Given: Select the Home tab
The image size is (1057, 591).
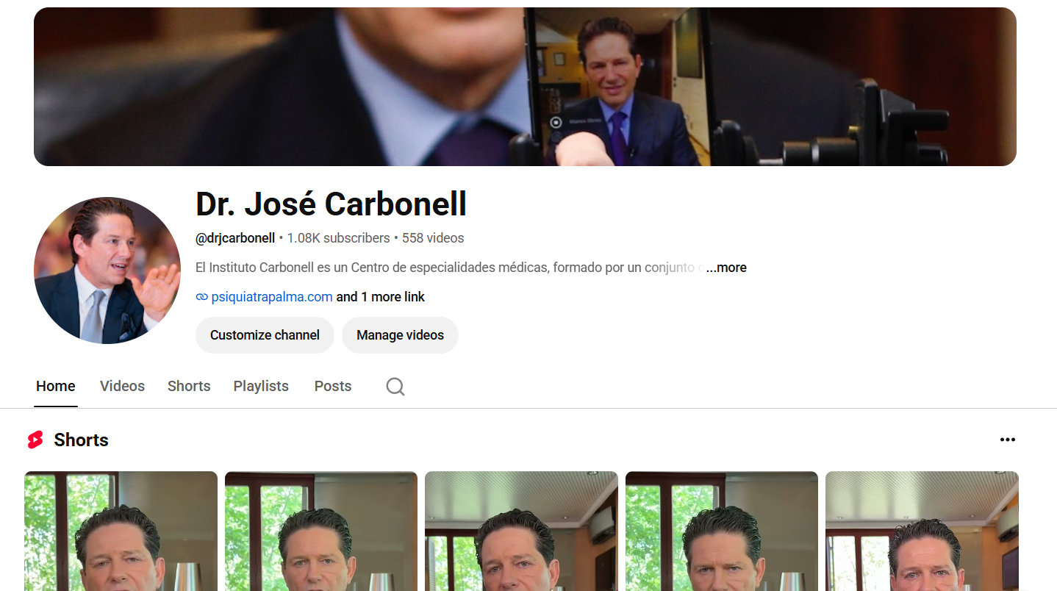Looking at the screenshot, I should [56, 386].
